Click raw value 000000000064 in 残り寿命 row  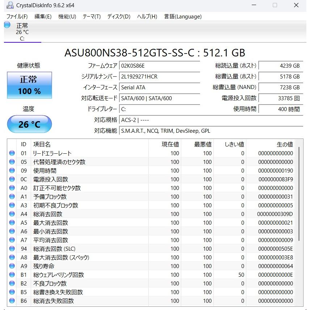[x=276, y=266]
